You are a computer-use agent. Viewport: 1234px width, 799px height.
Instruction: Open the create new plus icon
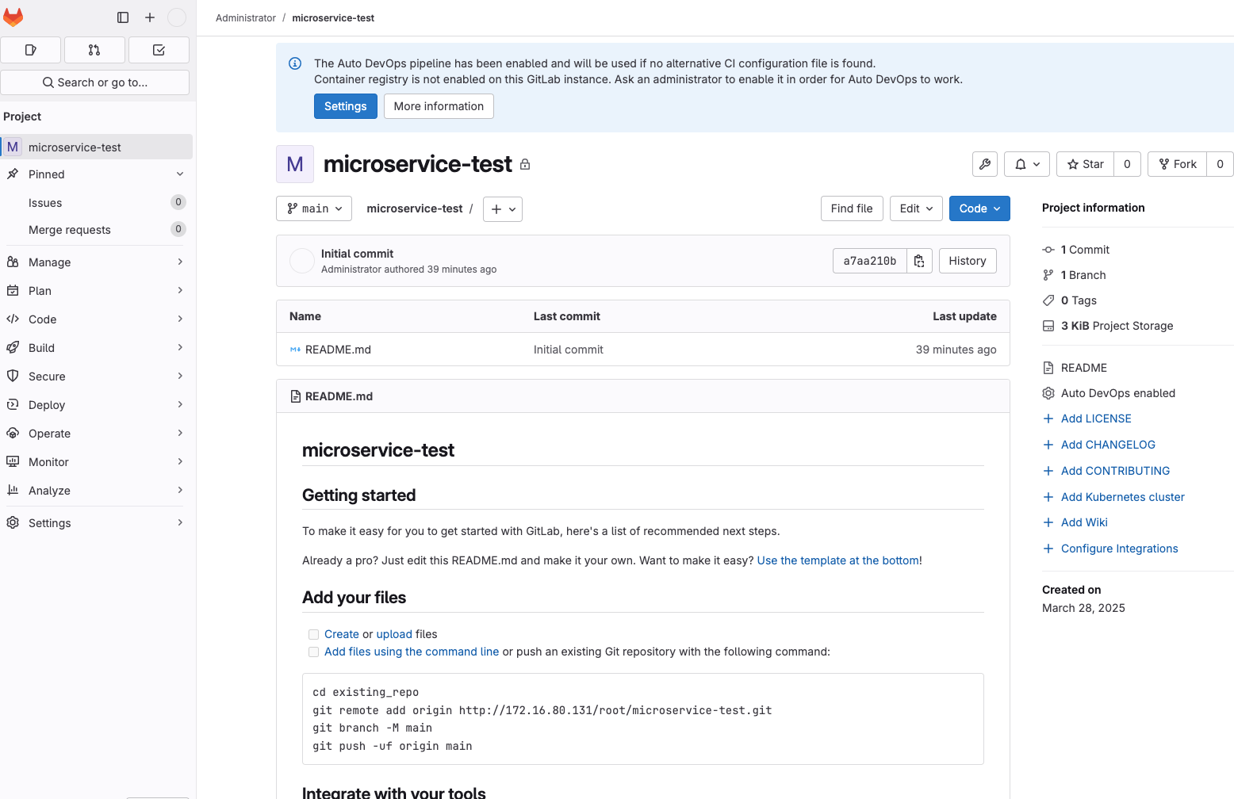pyautogui.click(x=150, y=17)
